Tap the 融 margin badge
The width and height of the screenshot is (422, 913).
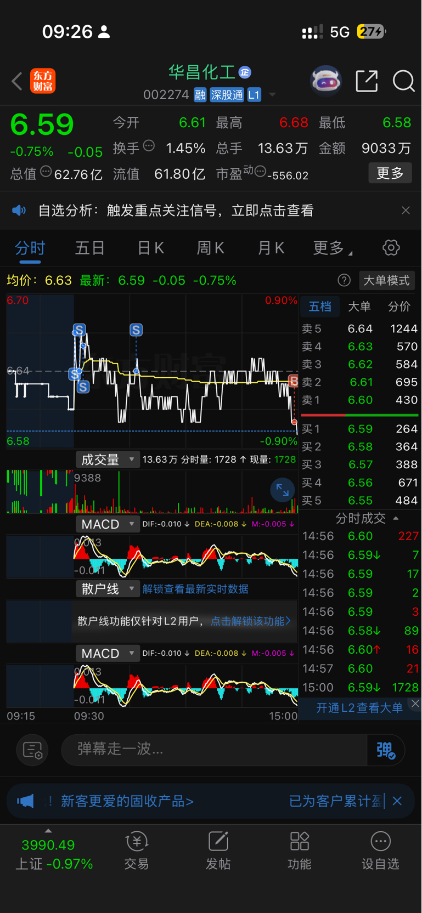pos(200,95)
